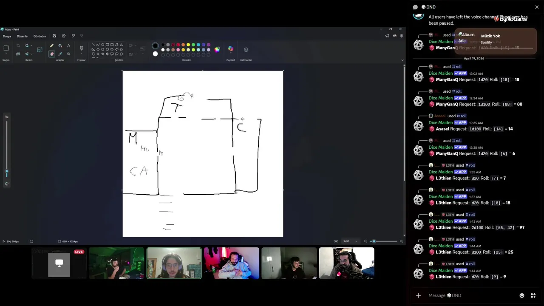Open the edit colors wheel
This screenshot has width=544, height=306.
click(217, 49)
